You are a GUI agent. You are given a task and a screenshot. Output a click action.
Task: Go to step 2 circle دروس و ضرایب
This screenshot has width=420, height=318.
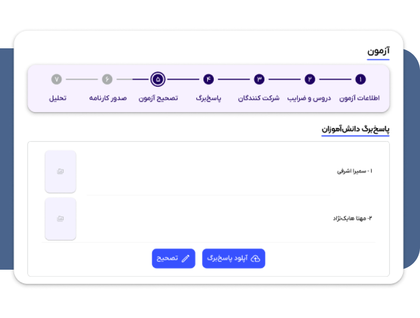[310, 79]
